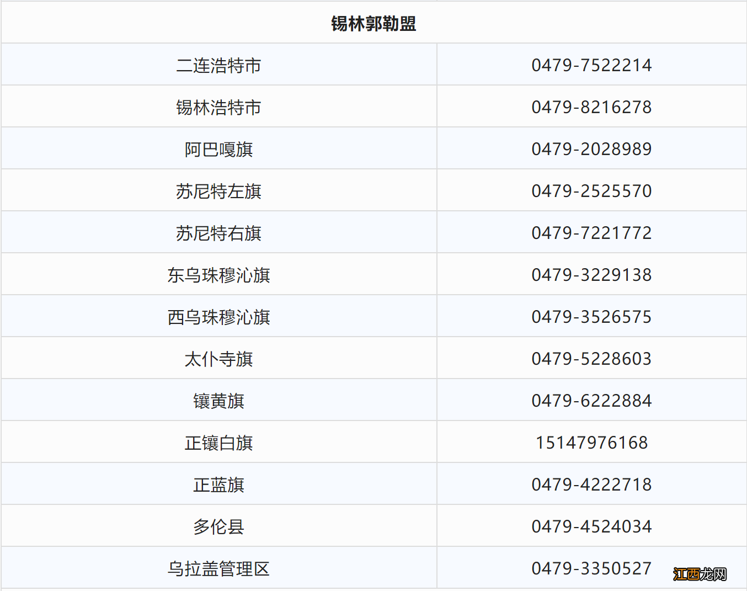Click phone number 0479-6222884

coord(592,401)
